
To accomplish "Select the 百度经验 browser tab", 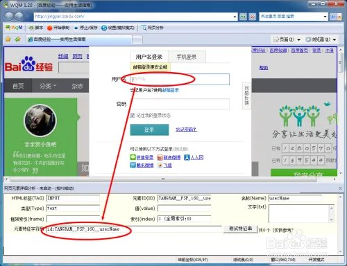I will click(78, 39).
